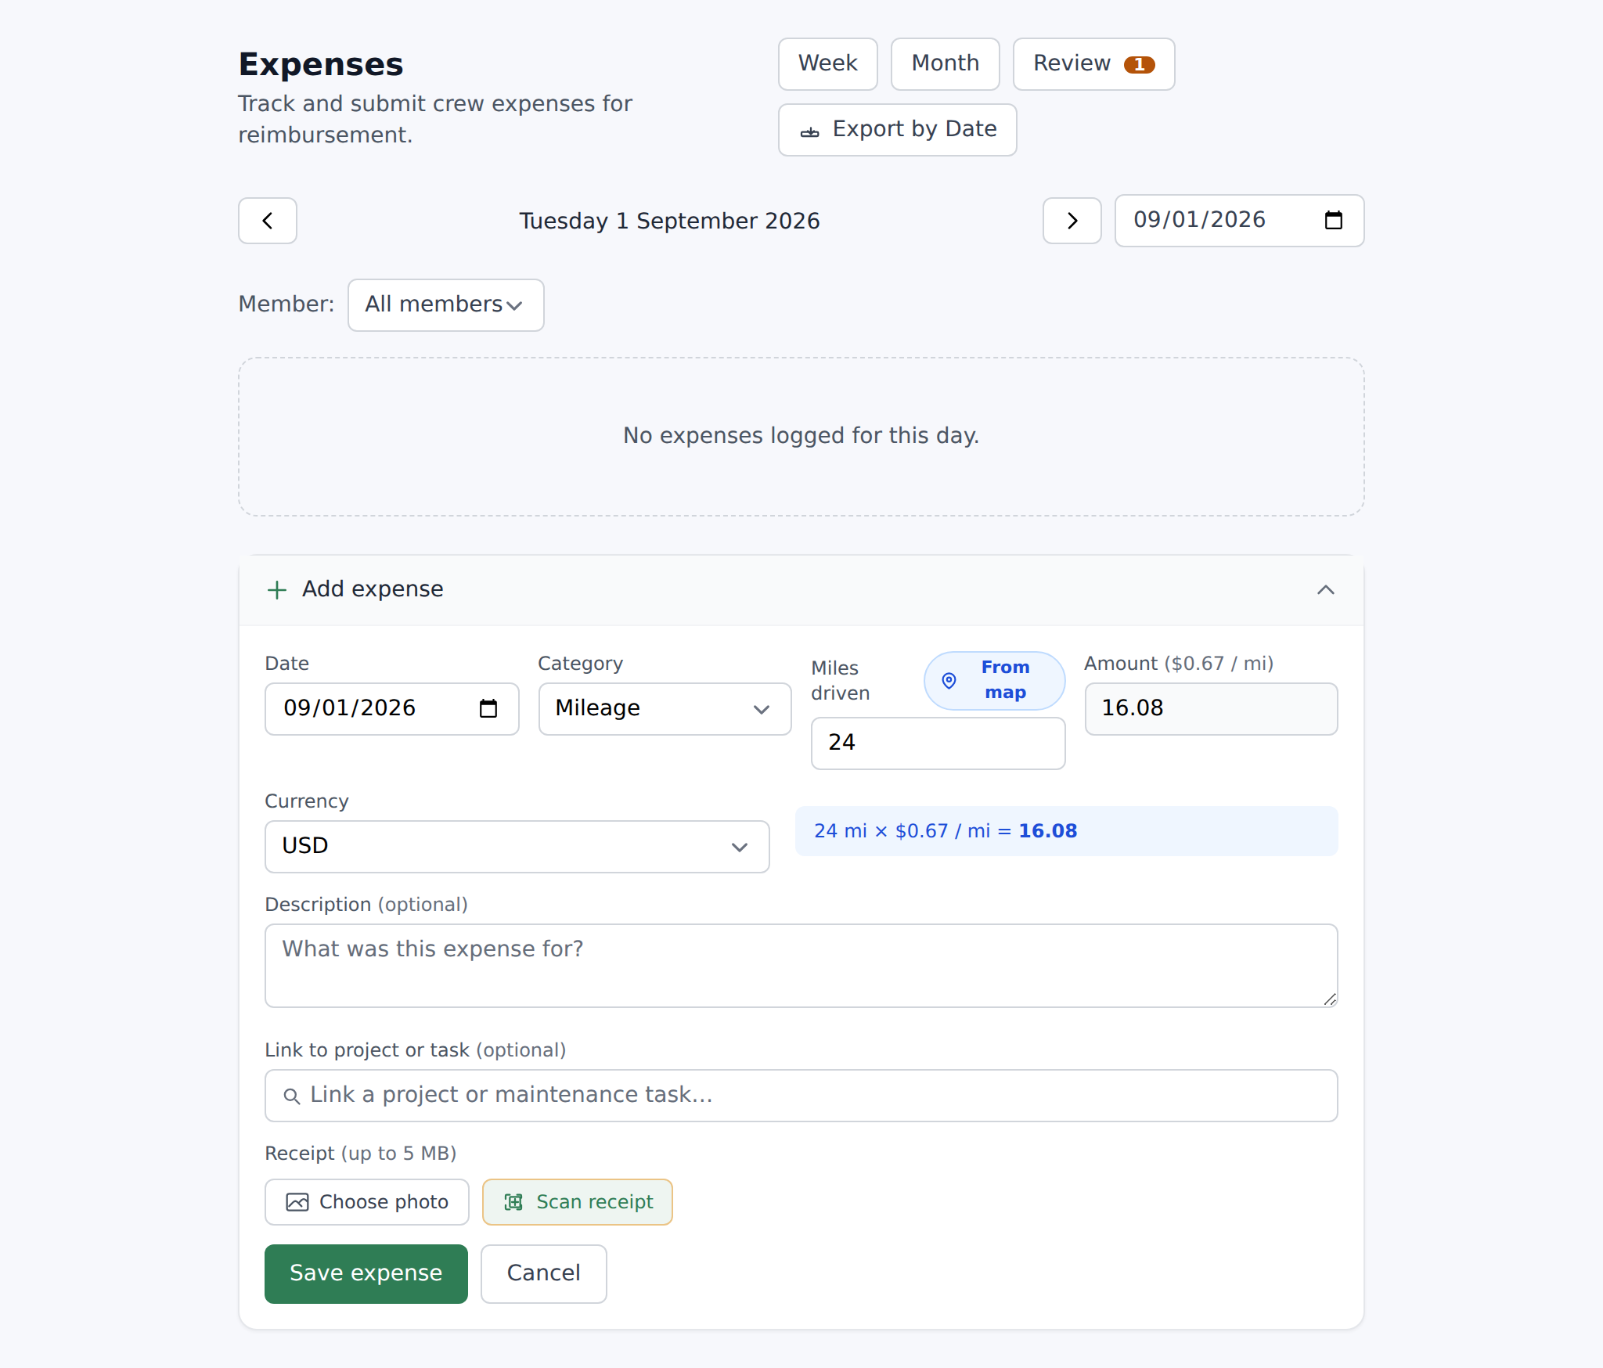Click the Scan receipt button label
Screen dimensions: 1603x1368
coord(594,1202)
